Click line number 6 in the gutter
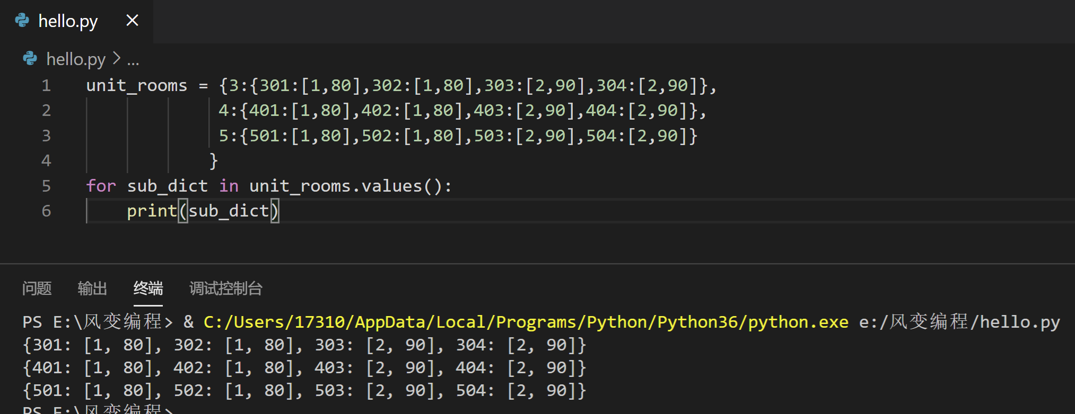The height and width of the screenshot is (414, 1075). click(x=46, y=211)
